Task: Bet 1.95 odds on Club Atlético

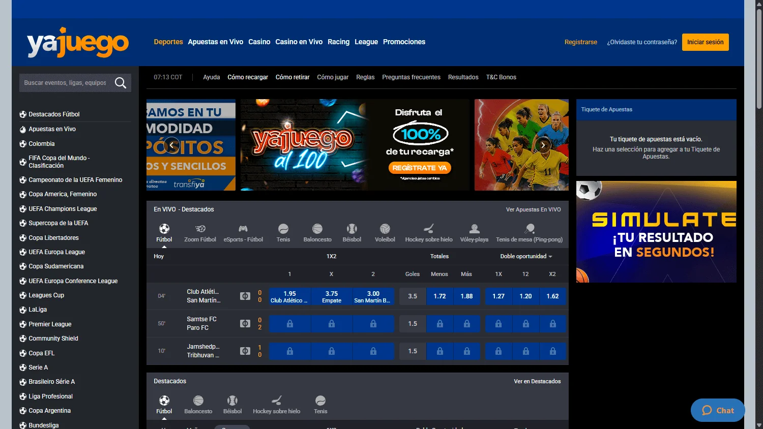Action: coord(289,296)
